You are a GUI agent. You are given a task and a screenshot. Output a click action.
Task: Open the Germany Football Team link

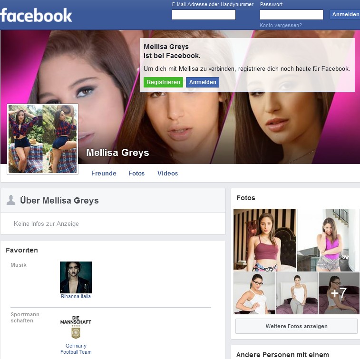[76, 349]
